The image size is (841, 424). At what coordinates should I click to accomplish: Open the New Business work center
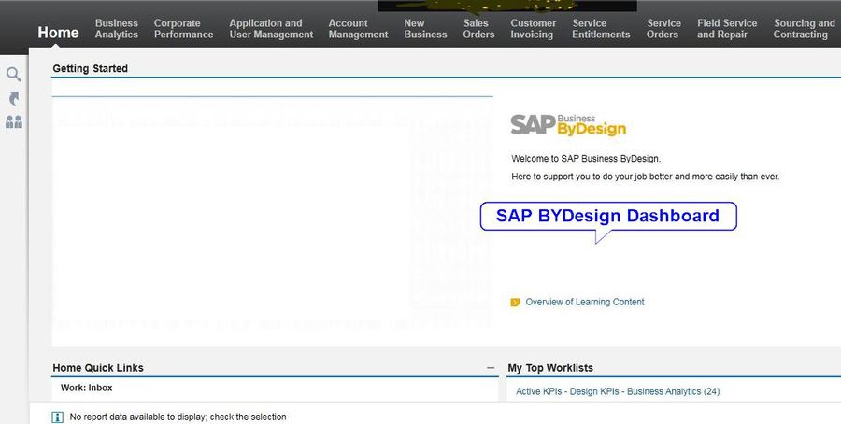pos(425,29)
